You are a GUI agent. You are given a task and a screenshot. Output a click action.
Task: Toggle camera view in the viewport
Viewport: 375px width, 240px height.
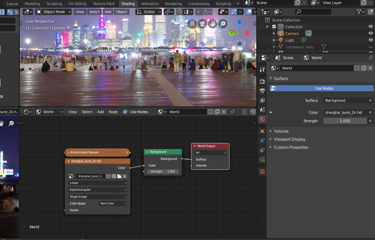tap(202, 24)
